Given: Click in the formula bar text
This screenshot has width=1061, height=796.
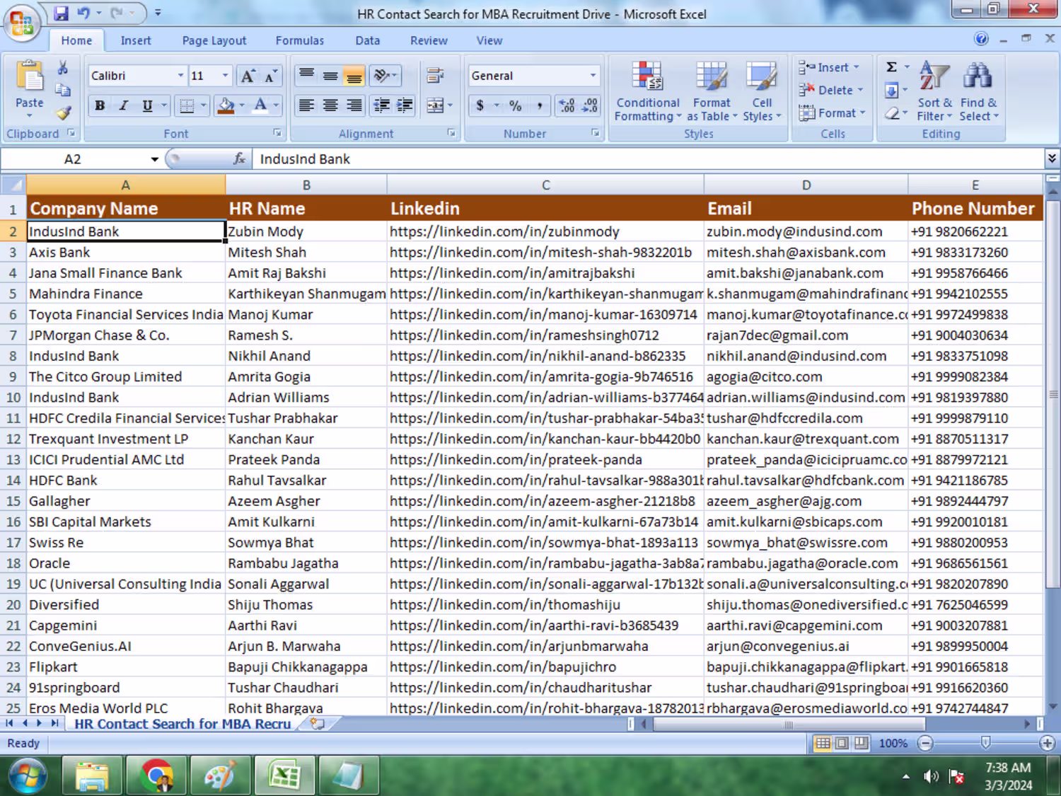Looking at the screenshot, I should click(x=305, y=159).
